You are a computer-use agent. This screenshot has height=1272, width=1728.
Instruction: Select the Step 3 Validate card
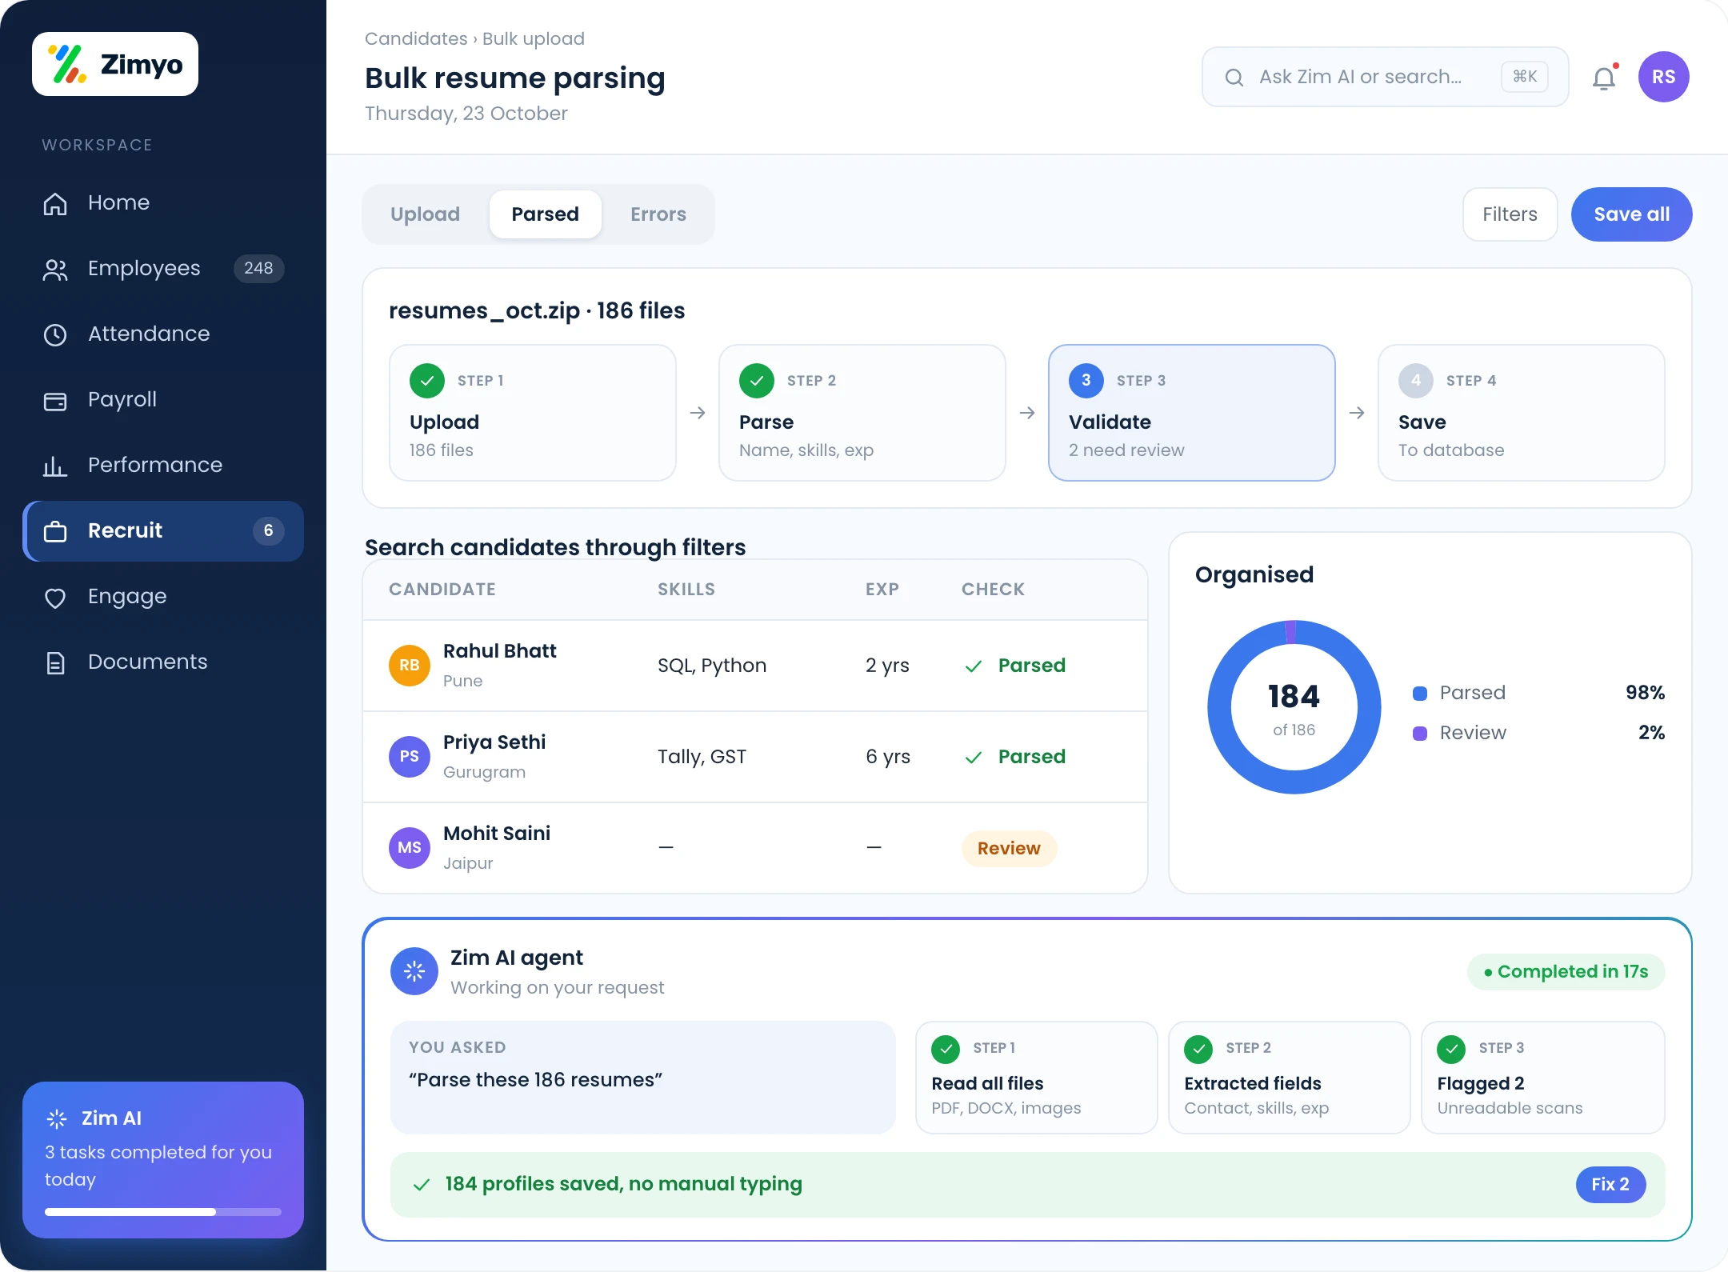point(1192,413)
